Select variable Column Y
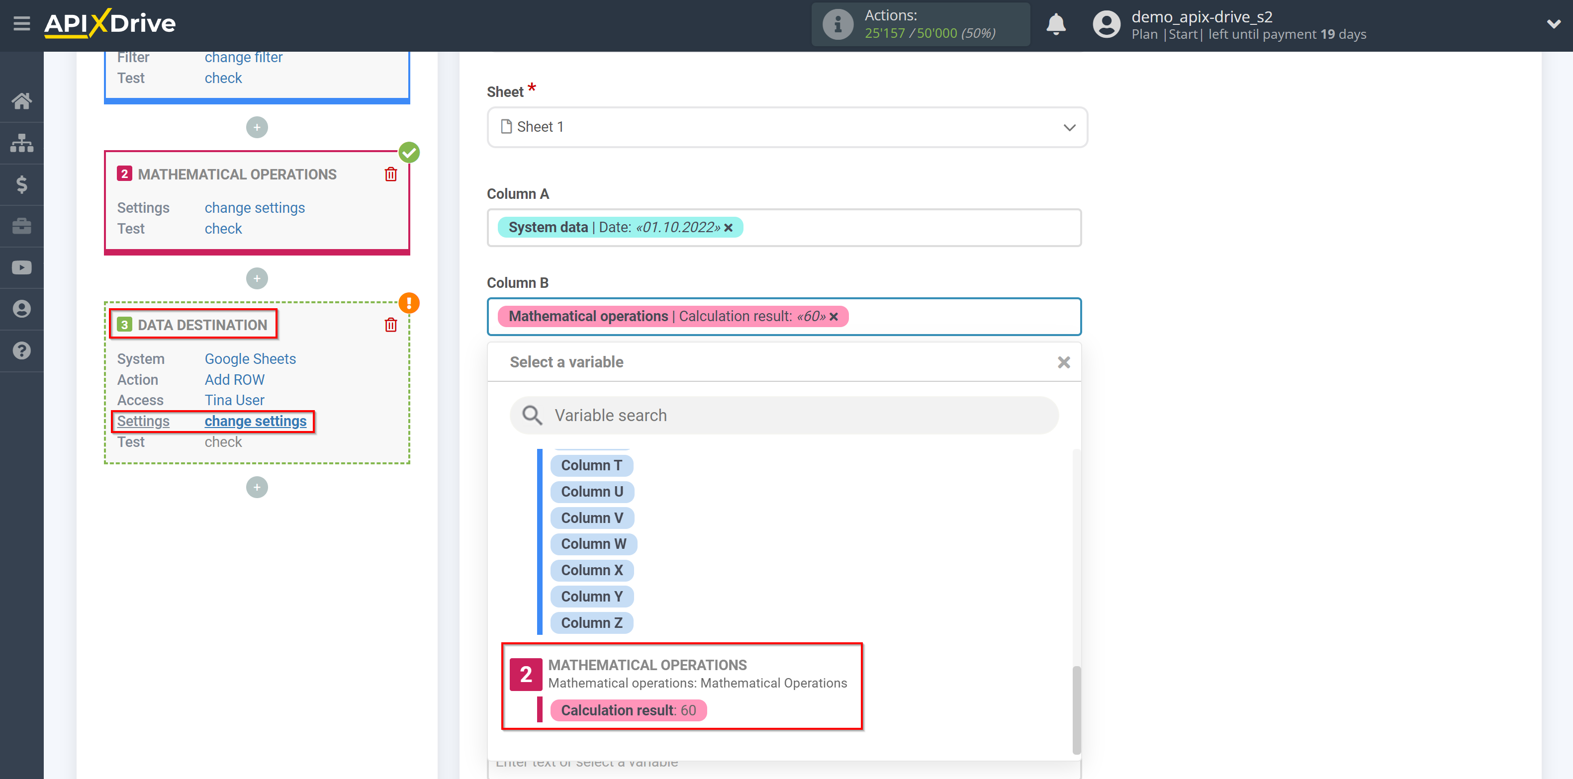This screenshot has width=1573, height=779. [592, 597]
